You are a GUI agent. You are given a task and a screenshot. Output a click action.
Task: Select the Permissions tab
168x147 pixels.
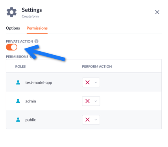click(x=37, y=28)
